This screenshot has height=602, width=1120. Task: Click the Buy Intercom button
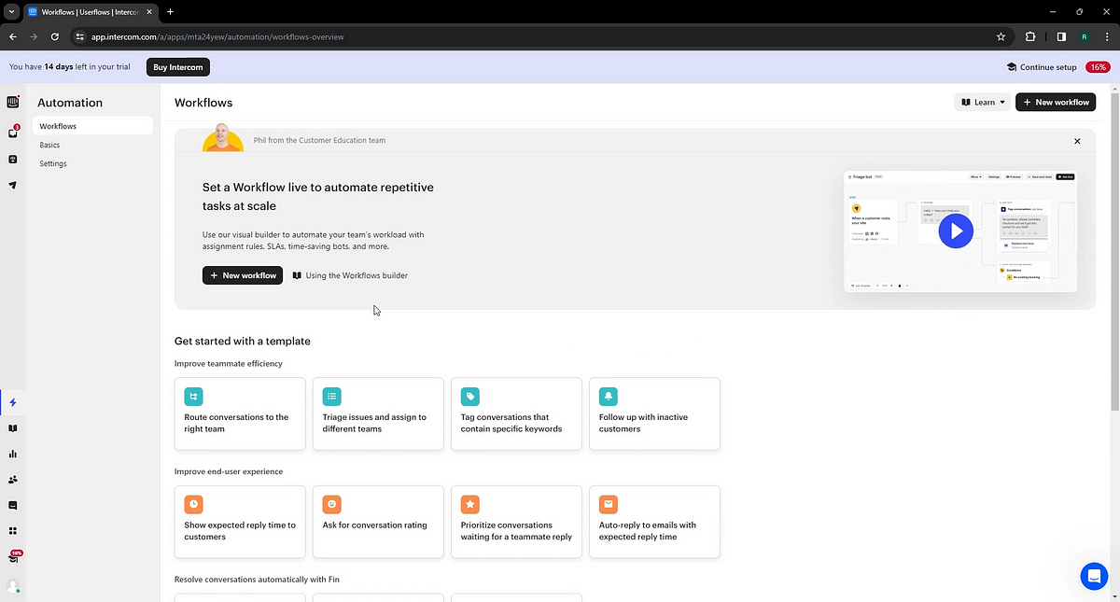178,67
